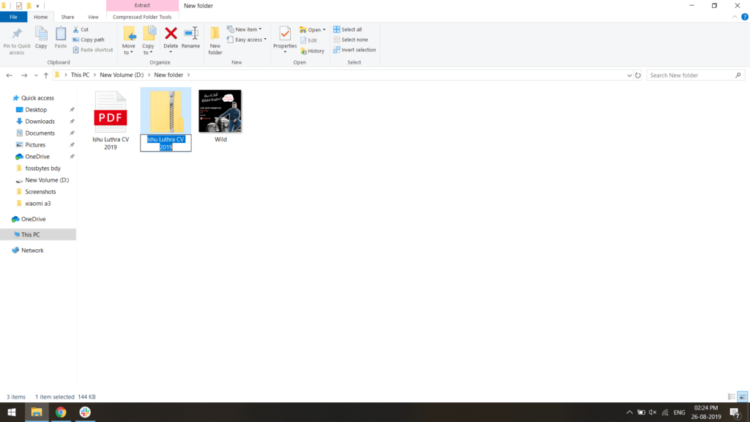The image size is (750, 422).
Task: Open Chrome from the taskbar
Action: pos(61,412)
